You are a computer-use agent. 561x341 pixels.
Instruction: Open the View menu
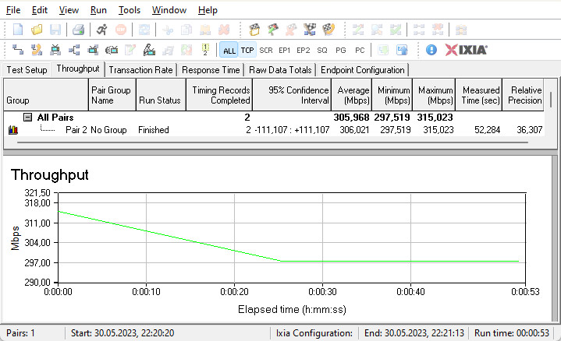(69, 10)
